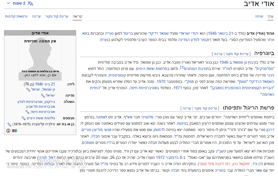The height and width of the screenshot is (176, 278).
Task: Click 'עריכה' link of 'פרשת הריגול ותפיסתו' section
Action: [187, 108]
